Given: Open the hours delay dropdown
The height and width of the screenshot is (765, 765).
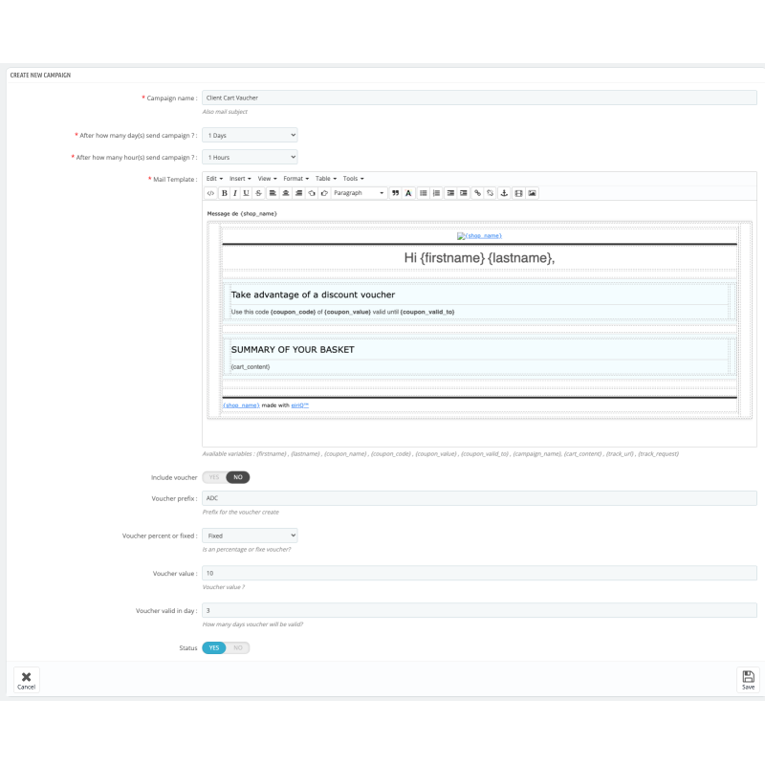Looking at the screenshot, I should (x=250, y=157).
